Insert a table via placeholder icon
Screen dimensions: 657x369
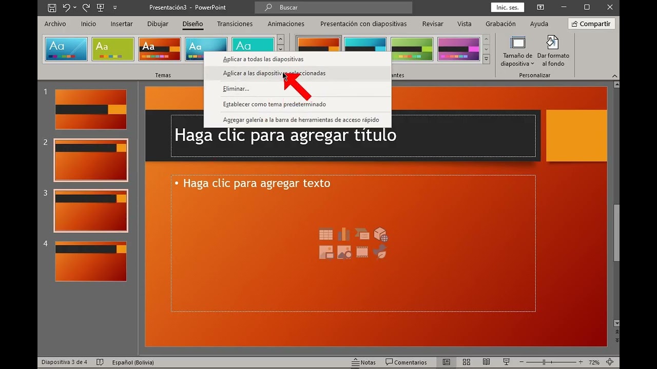[326, 234]
